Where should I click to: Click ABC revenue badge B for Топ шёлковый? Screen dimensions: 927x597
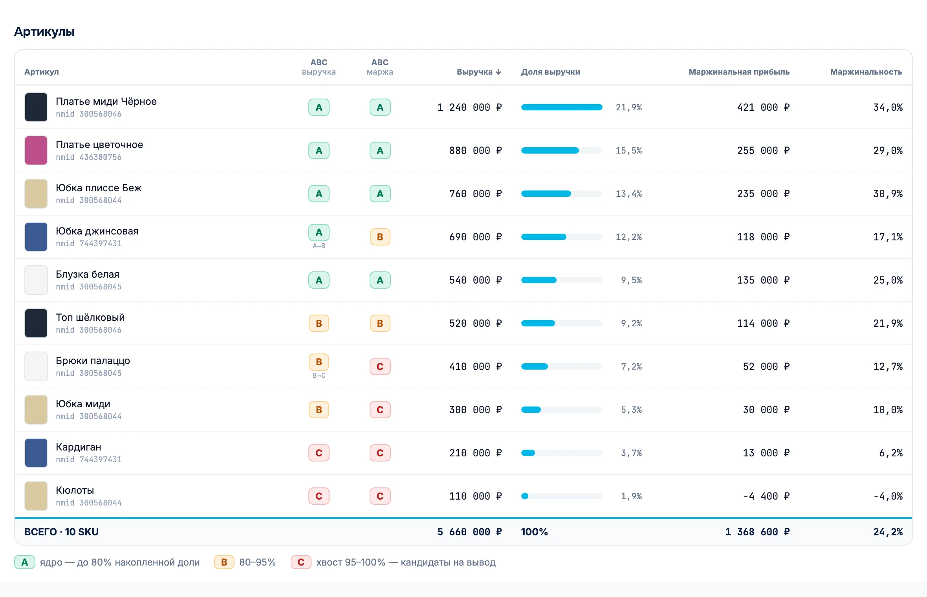[319, 323]
